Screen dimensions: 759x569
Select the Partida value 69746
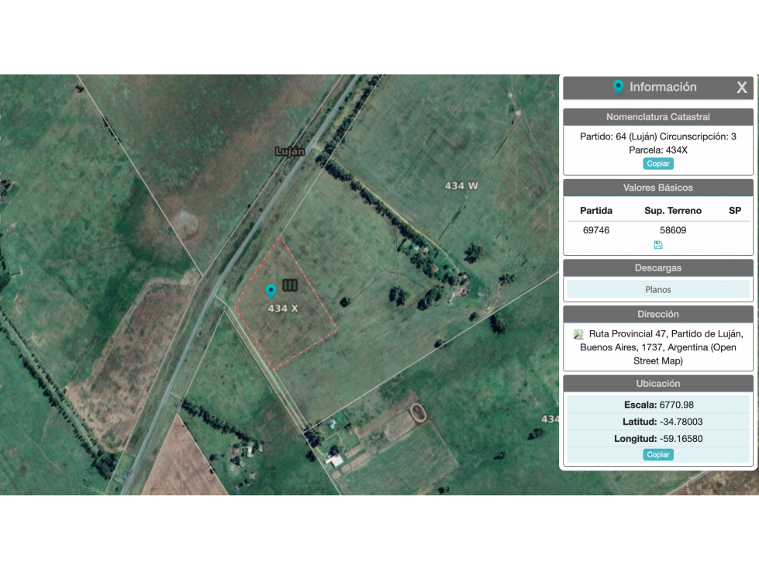pyautogui.click(x=596, y=230)
